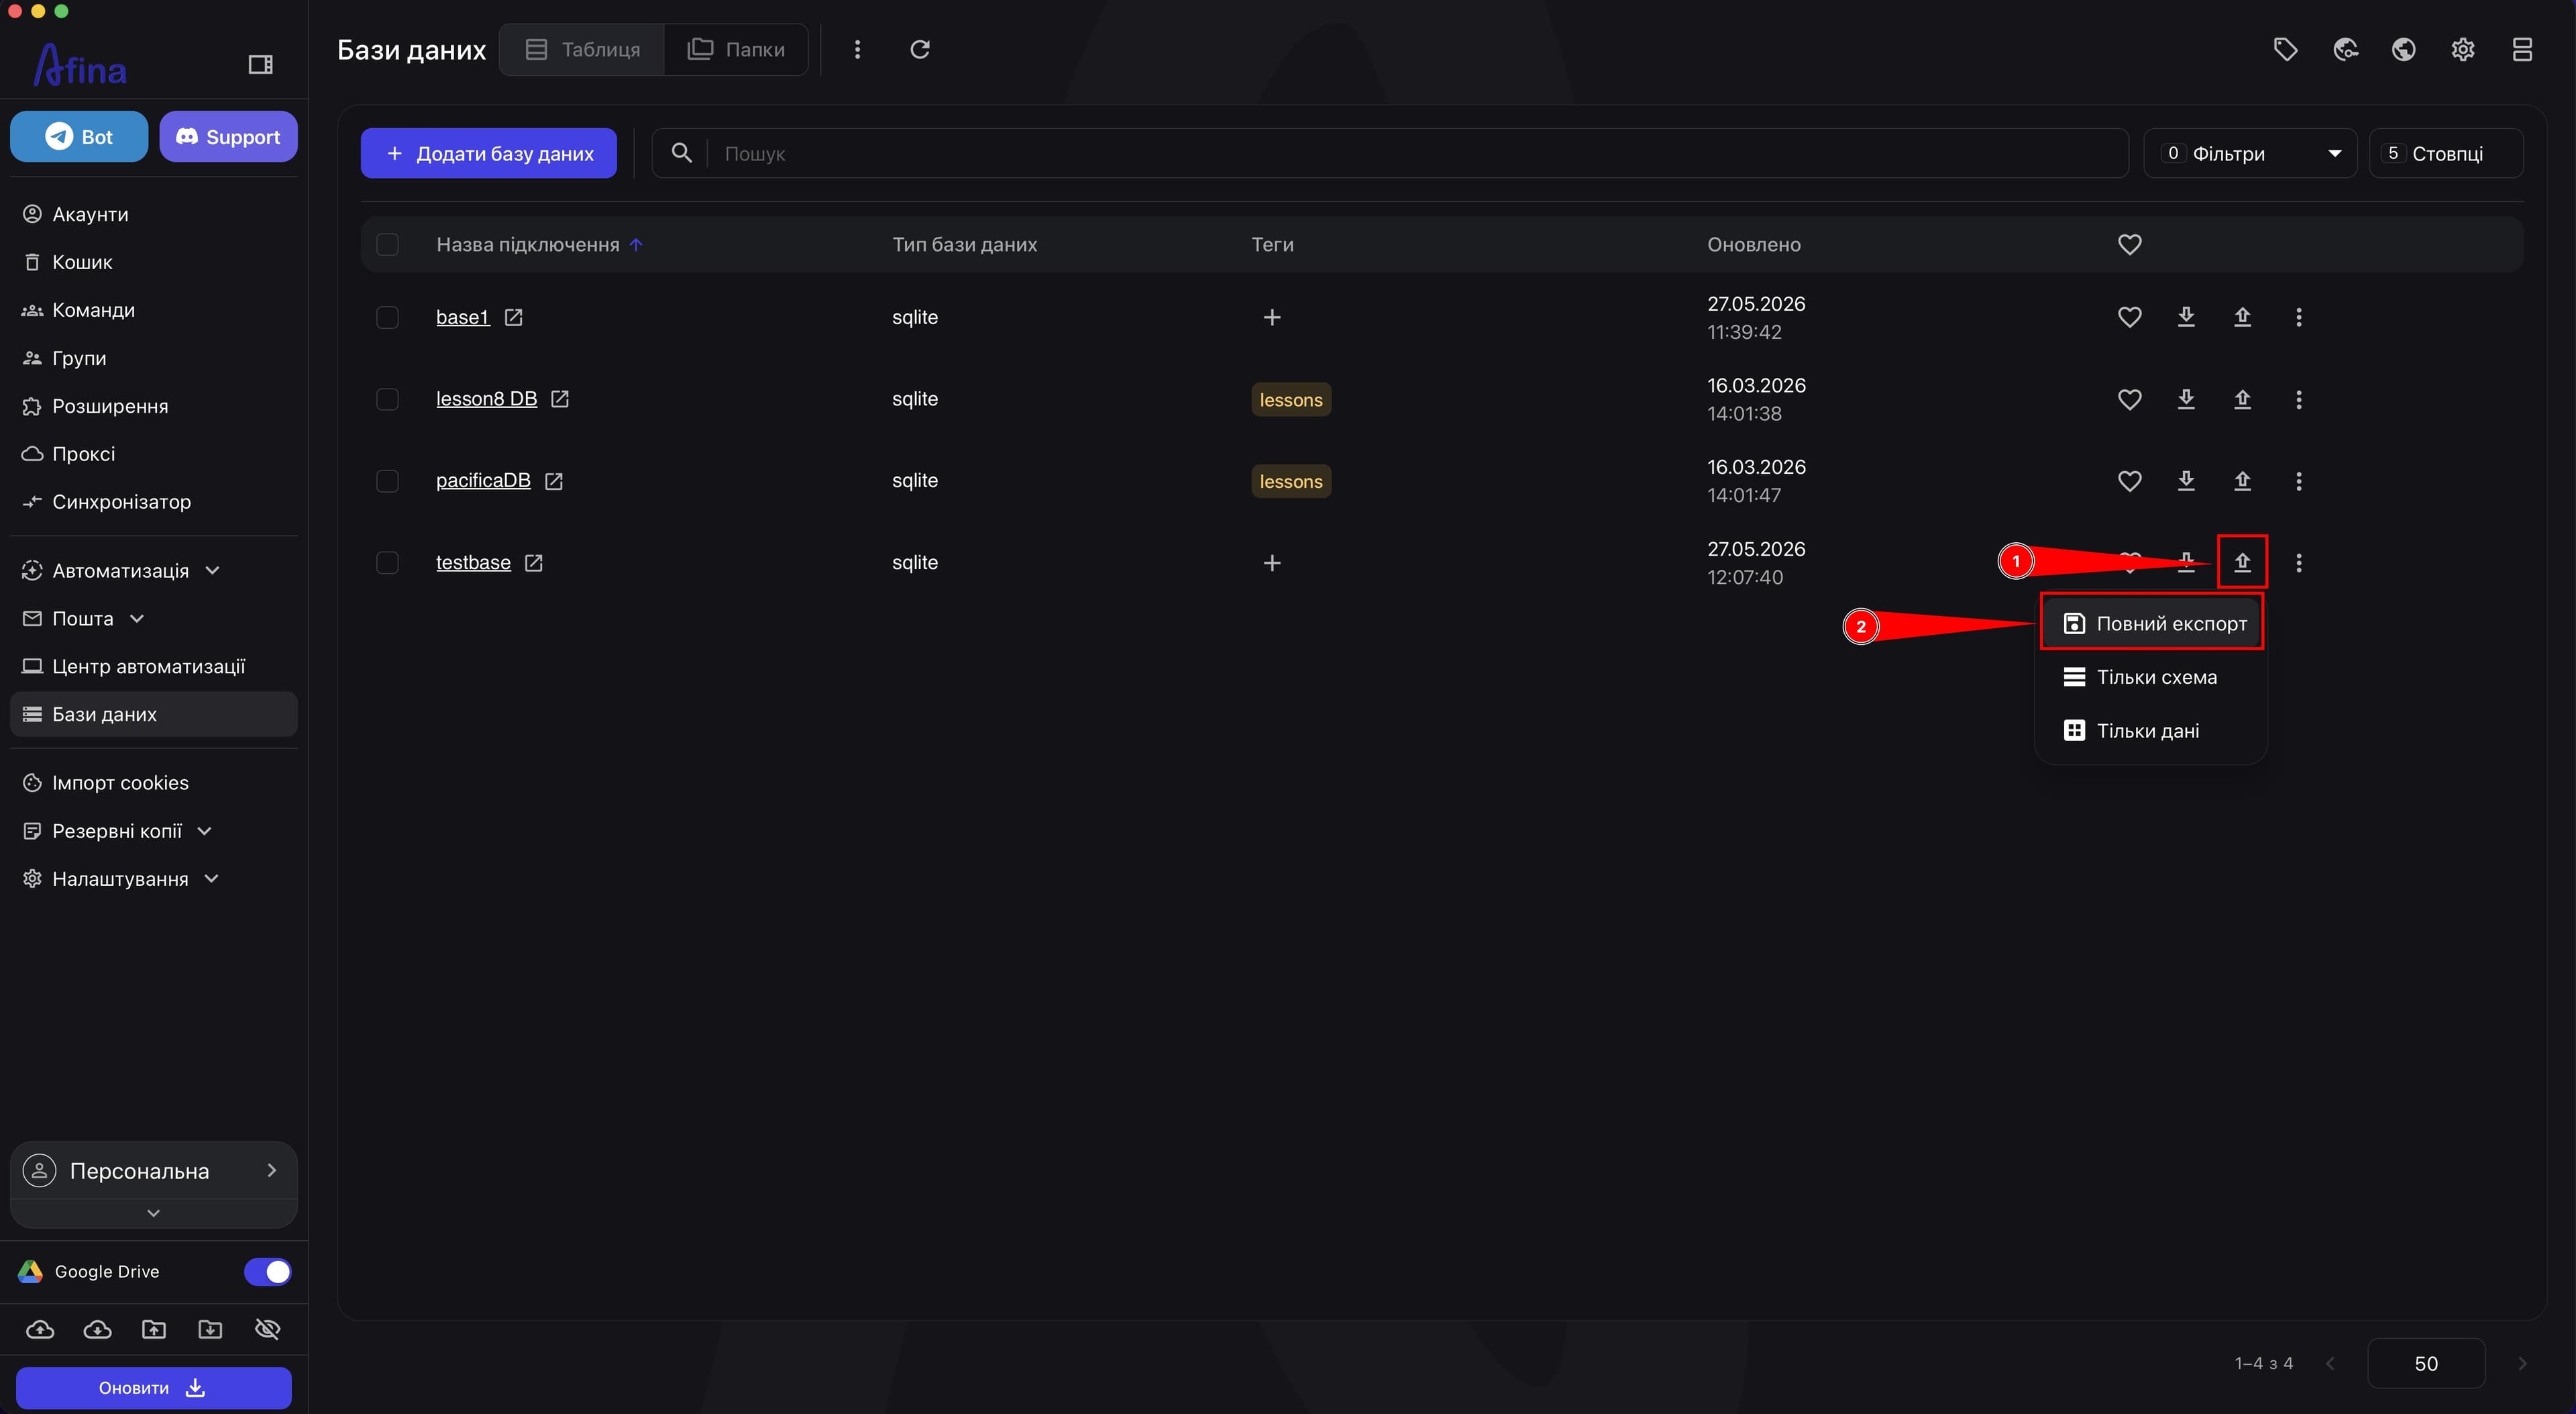Click the export icon for lesson8 DB
Screen dimensions: 2576x1414
pos(2242,399)
